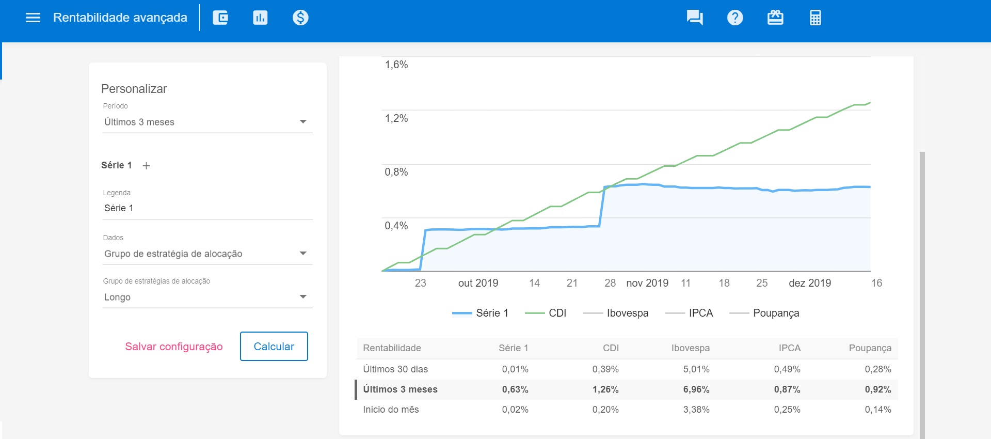The width and height of the screenshot is (991, 439).
Task: Click the Calcular button
Action: coord(274,347)
